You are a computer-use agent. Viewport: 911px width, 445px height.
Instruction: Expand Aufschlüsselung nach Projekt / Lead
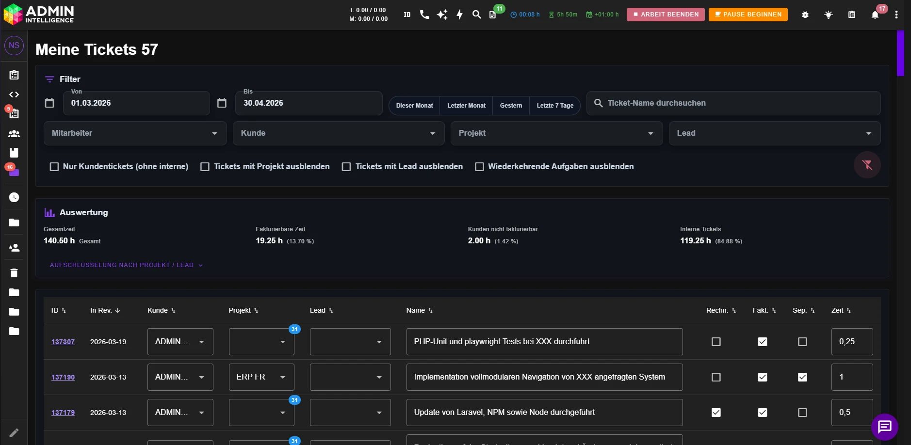click(x=126, y=265)
